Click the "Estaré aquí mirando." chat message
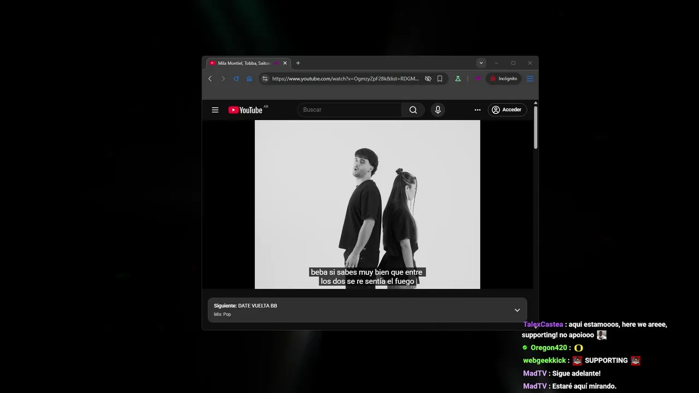This screenshot has width=699, height=393. pos(584,386)
